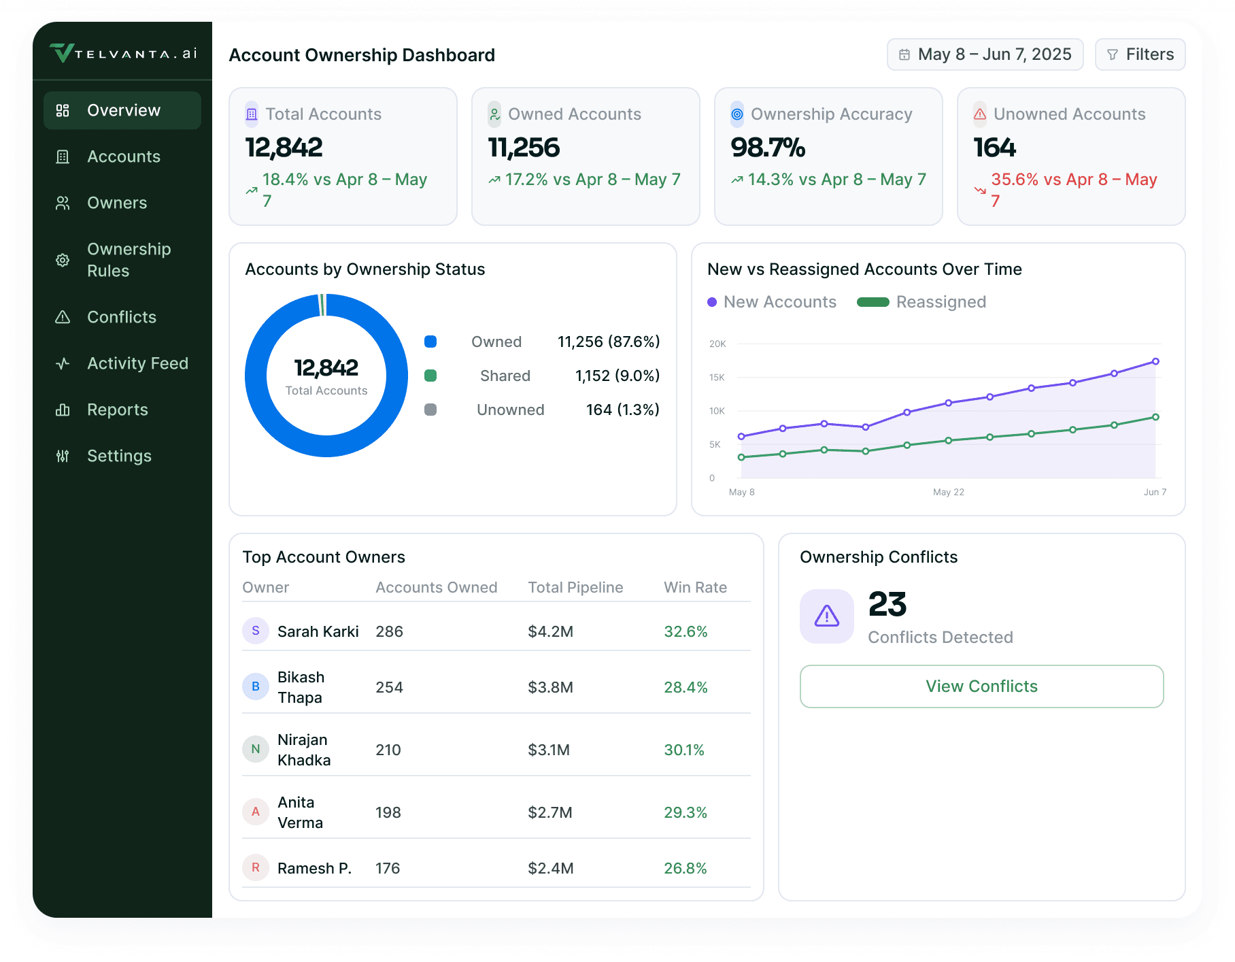Click the green Shared legend swatch
1235x962 pixels.
point(430,376)
